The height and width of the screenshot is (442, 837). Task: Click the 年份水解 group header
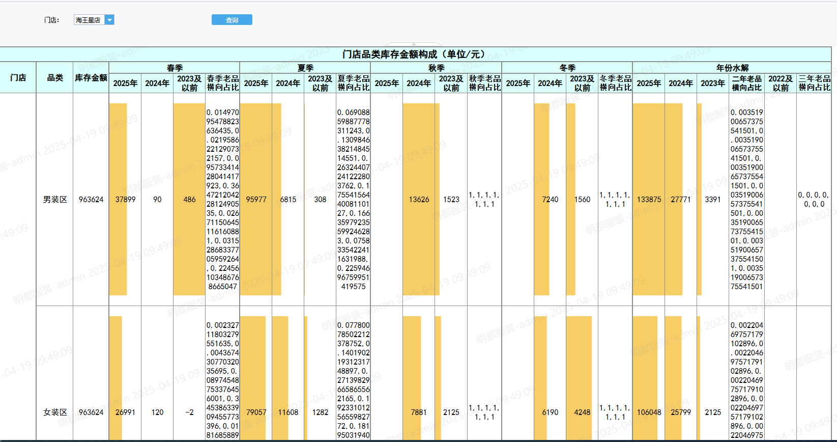(732, 68)
